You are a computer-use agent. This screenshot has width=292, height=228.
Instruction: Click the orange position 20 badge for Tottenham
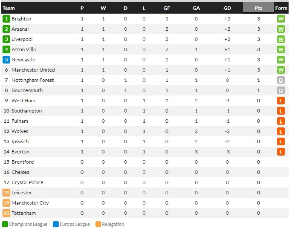(x=6, y=213)
